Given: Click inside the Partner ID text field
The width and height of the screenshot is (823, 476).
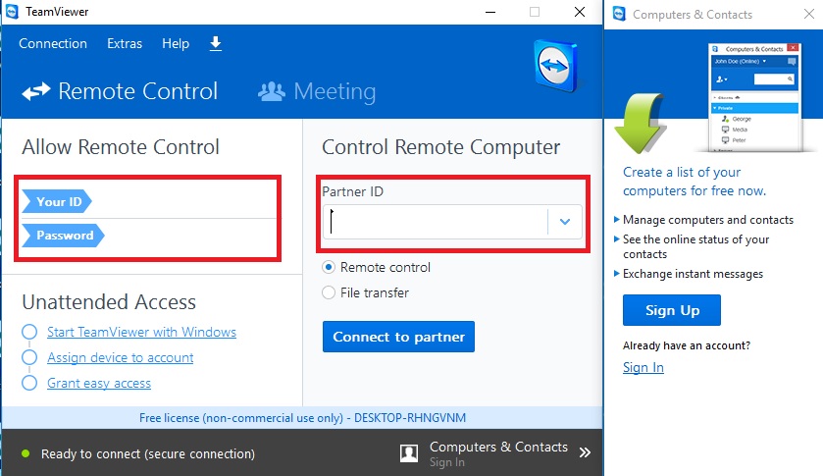Looking at the screenshot, I should [436, 222].
